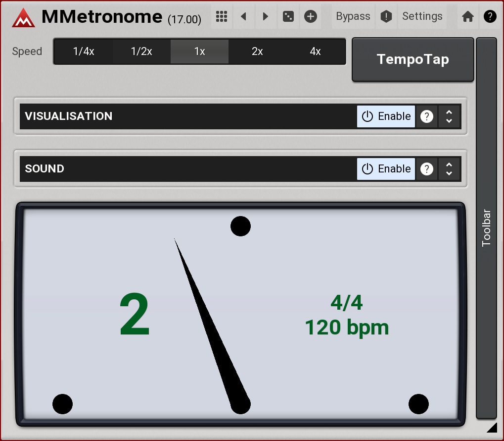Toggle the Bypass button

353,17
